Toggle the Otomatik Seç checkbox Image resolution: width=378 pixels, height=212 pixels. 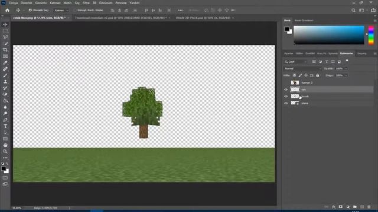pos(30,10)
